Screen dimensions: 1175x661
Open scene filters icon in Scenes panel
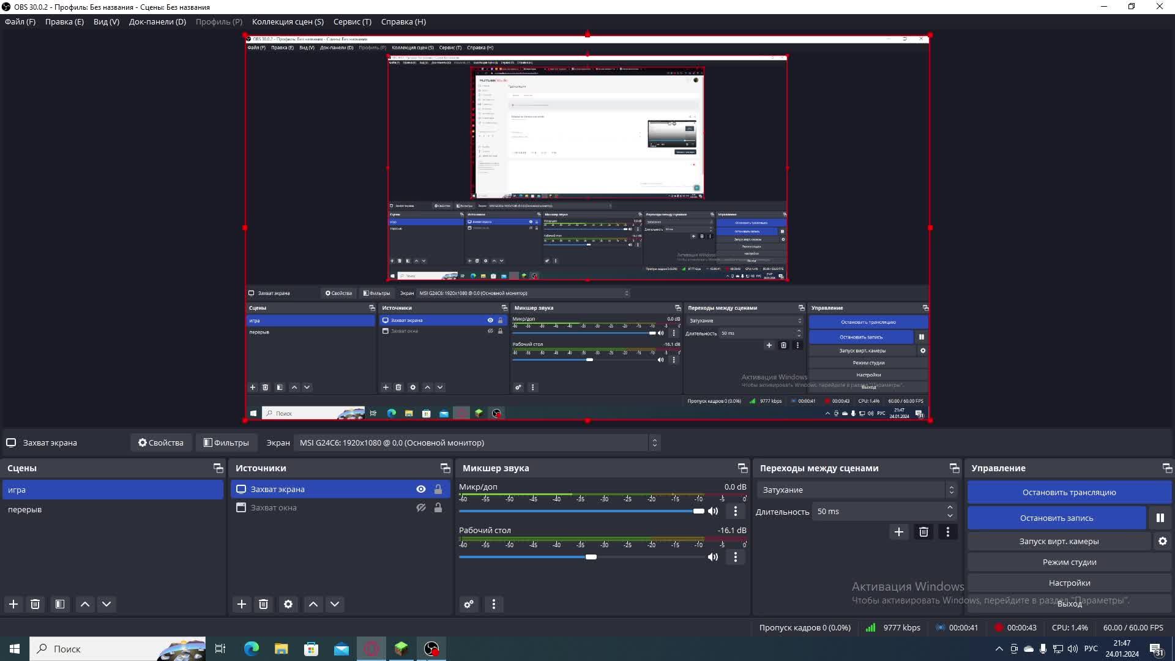[60, 604]
